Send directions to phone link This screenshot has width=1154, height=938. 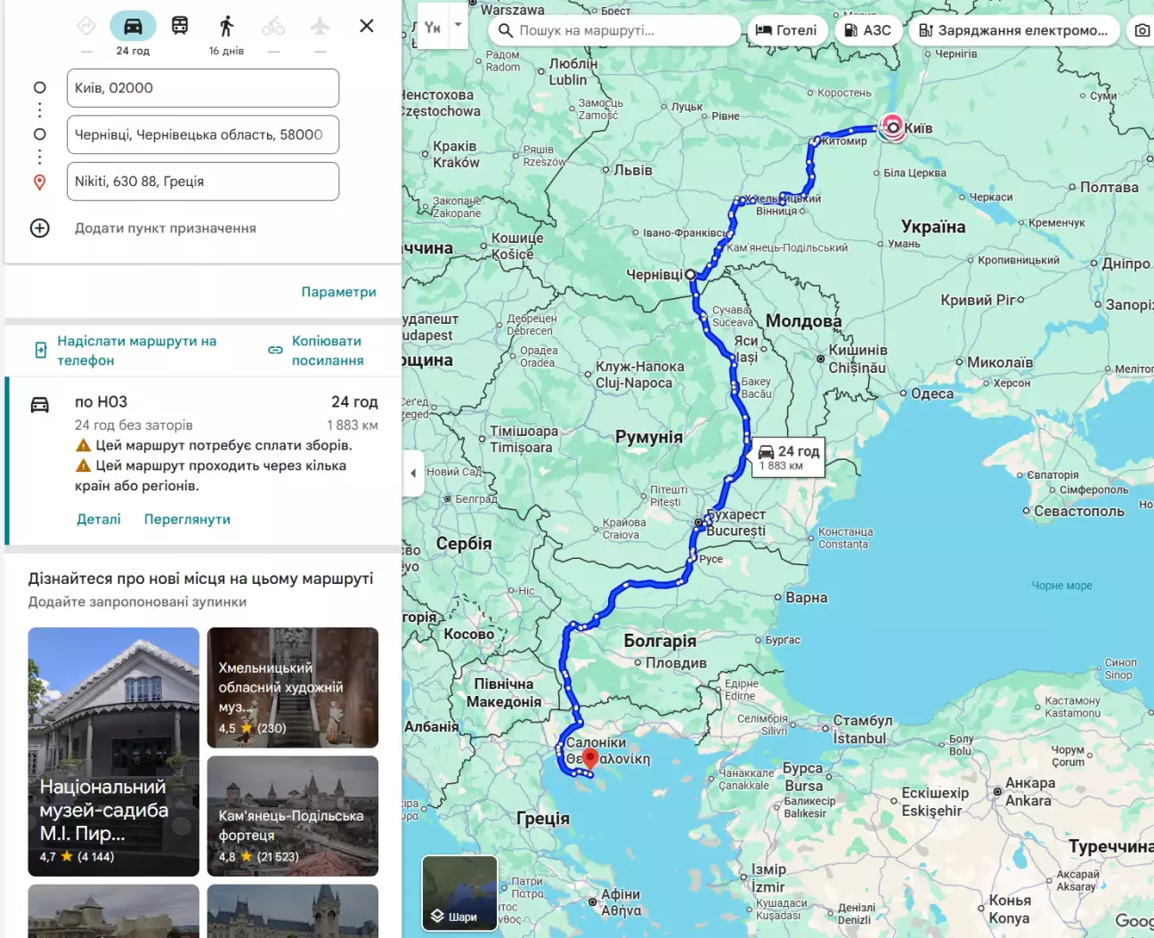pos(136,351)
